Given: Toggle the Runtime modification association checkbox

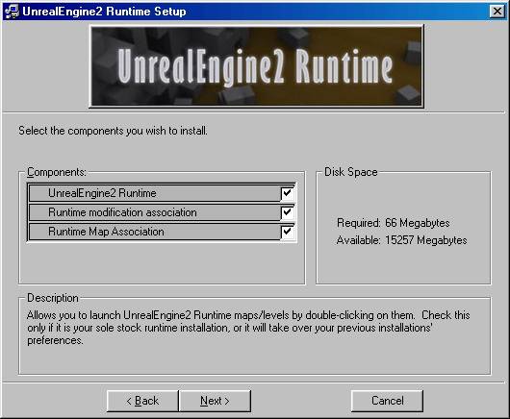Looking at the screenshot, I should (287, 212).
